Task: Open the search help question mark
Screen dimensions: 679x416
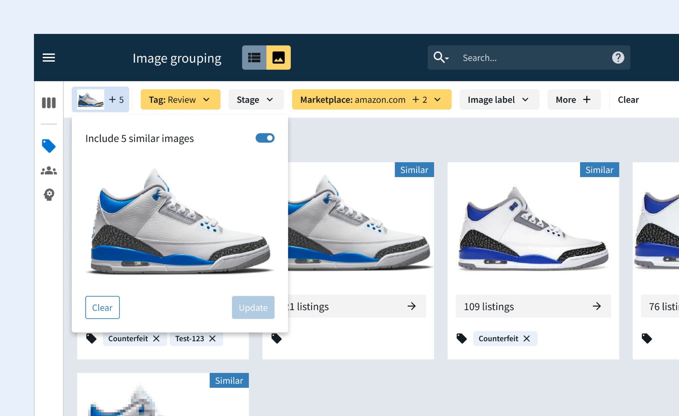Action: click(618, 58)
